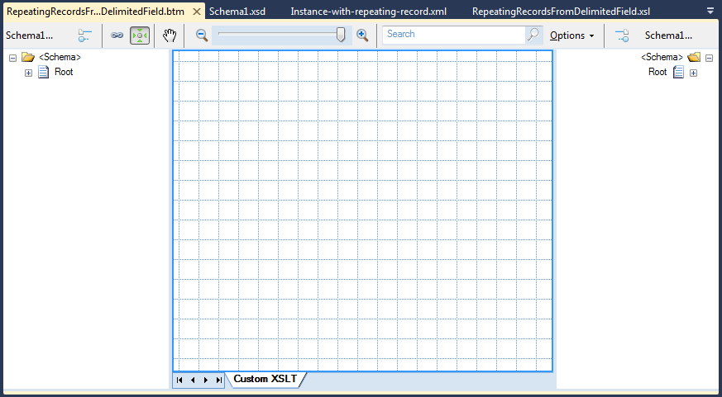Click the destination Schema1... label
This screenshot has width=722, height=397.
pos(668,35)
